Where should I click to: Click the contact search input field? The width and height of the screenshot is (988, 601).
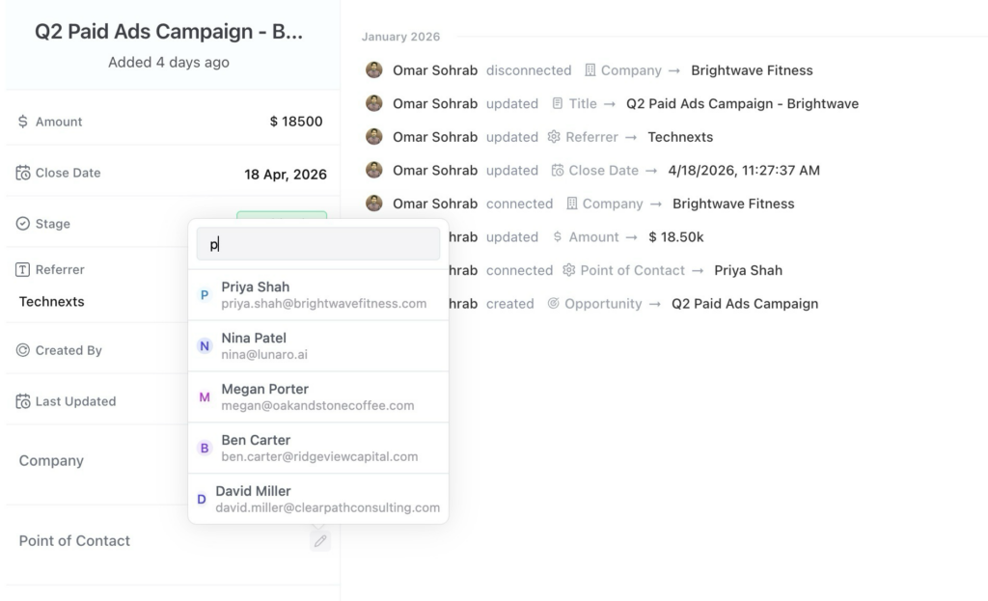point(318,245)
